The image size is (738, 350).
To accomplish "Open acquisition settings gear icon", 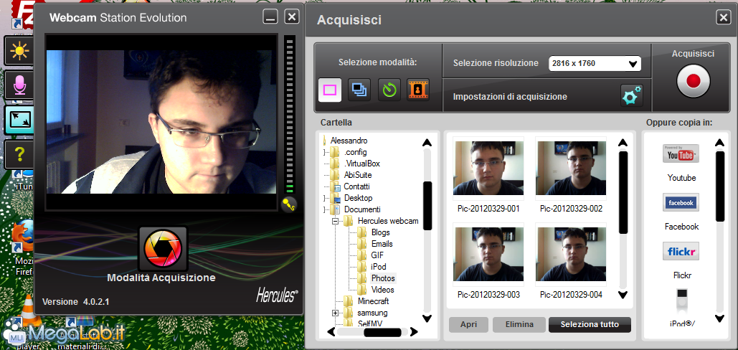I will (631, 96).
